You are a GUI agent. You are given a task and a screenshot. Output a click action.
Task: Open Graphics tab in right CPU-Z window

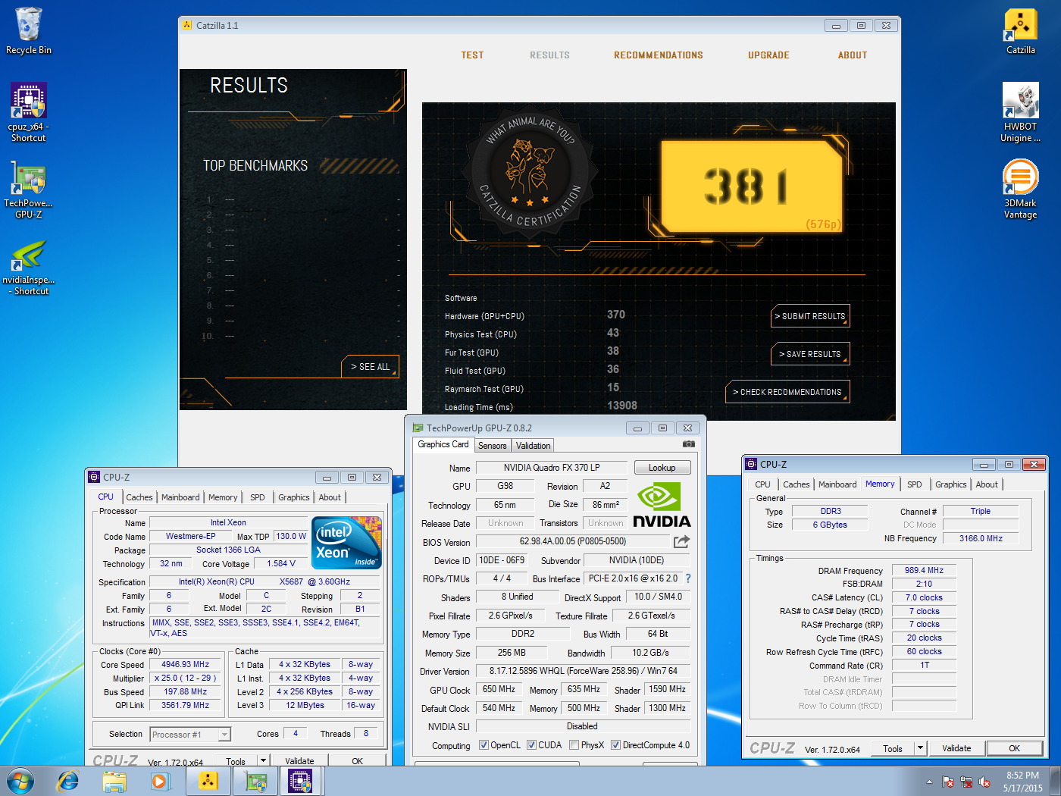click(950, 484)
